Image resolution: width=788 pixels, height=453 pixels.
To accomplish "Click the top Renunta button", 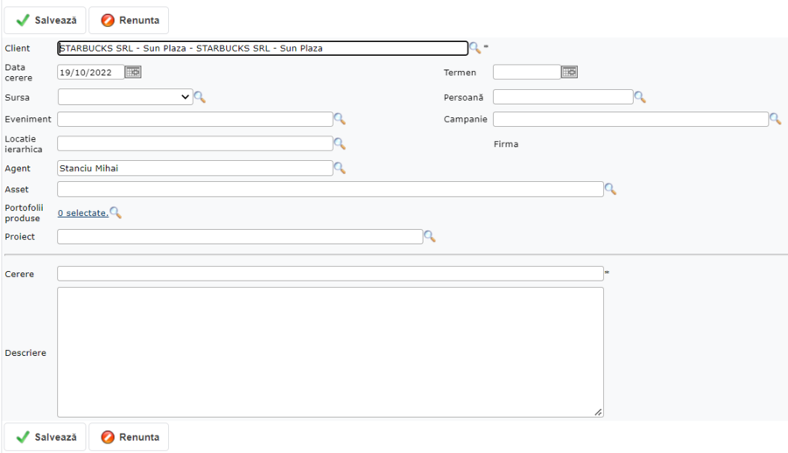I will click(x=129, y=20).
